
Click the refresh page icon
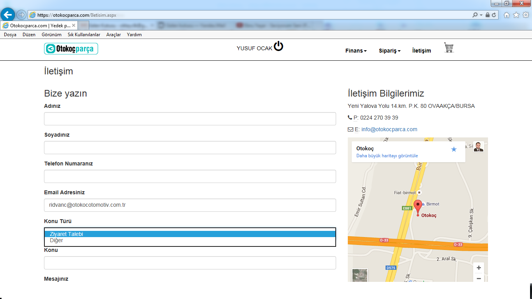(494, 15)
